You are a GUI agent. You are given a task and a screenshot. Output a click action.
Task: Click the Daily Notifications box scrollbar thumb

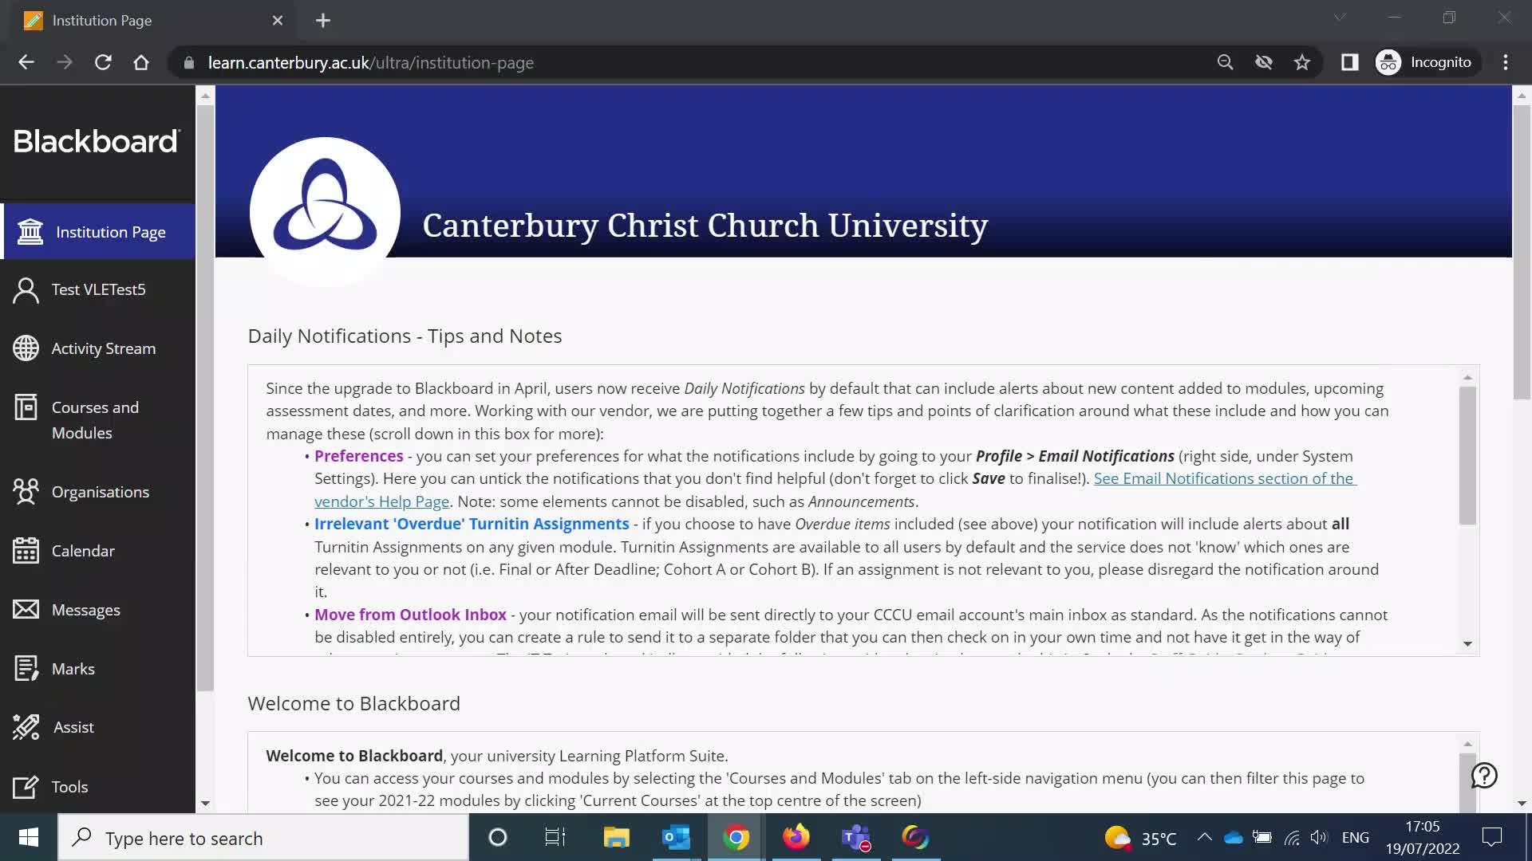click(1467, 454)
